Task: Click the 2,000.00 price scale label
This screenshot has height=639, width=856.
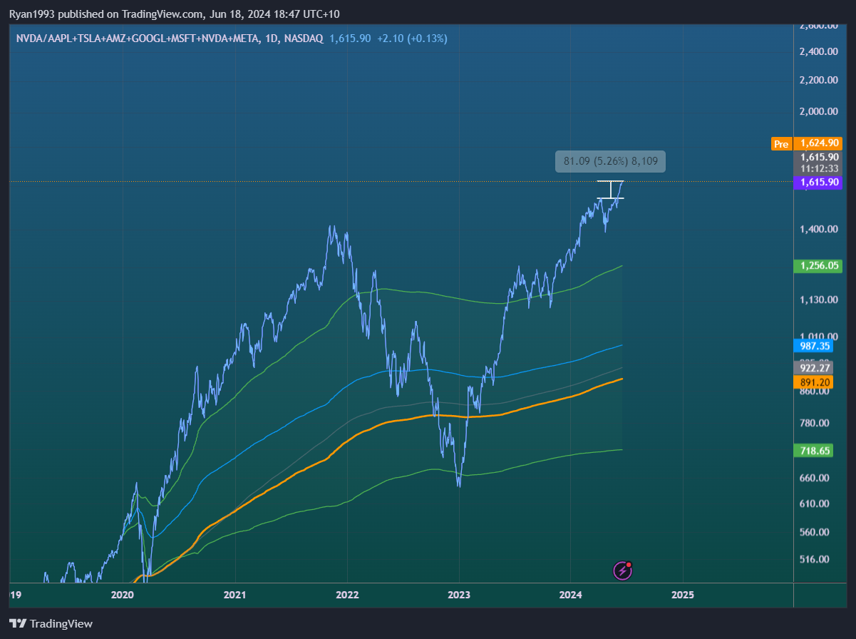Action: coord(818,111)
